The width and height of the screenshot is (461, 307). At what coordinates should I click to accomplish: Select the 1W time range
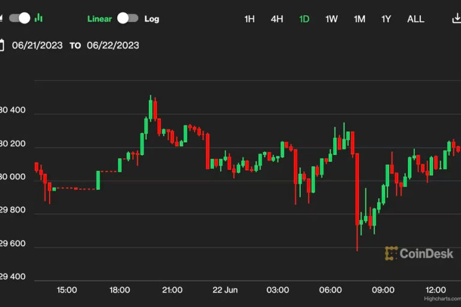point(331,19)
